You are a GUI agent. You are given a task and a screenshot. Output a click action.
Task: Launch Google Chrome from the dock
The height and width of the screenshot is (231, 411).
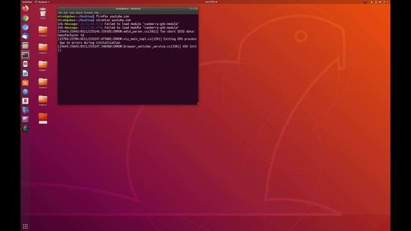coord(25,18)
